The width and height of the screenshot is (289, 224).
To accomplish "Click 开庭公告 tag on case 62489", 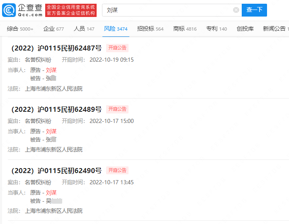I will pyautogui.click(x=117, y=109).
